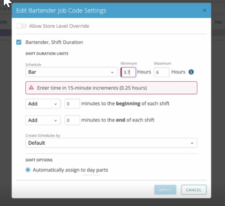225x206 pixels.
Task: Click the Apply button
Action: coord(165,190)
